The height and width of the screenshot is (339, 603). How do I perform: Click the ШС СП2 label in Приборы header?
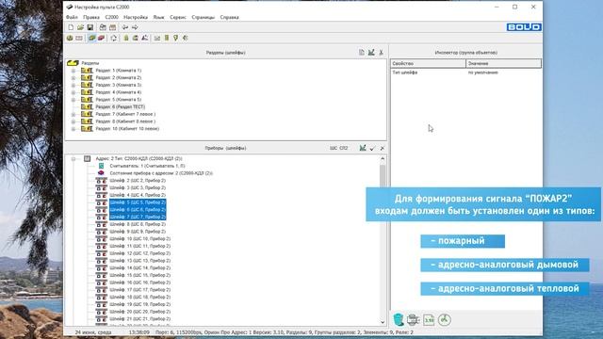[339, 148]
